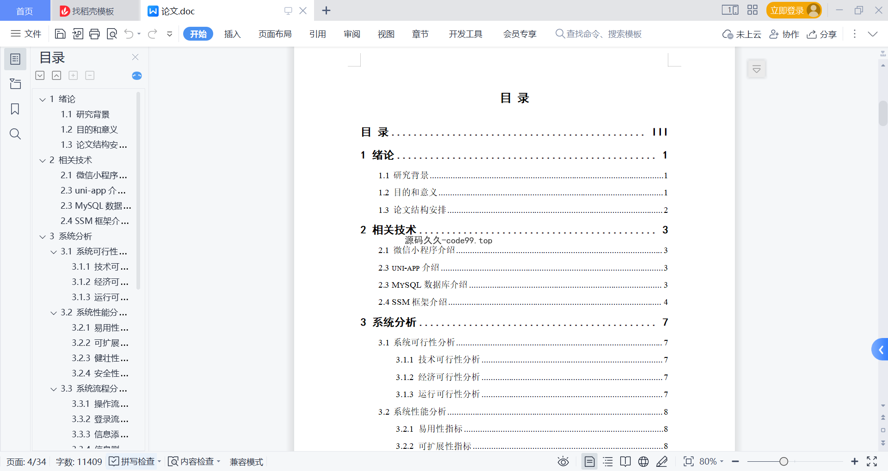The height and width of the screenshot is (471, 888).
Task: Click the fit page zoom icon
Action: tap(689, 461)
